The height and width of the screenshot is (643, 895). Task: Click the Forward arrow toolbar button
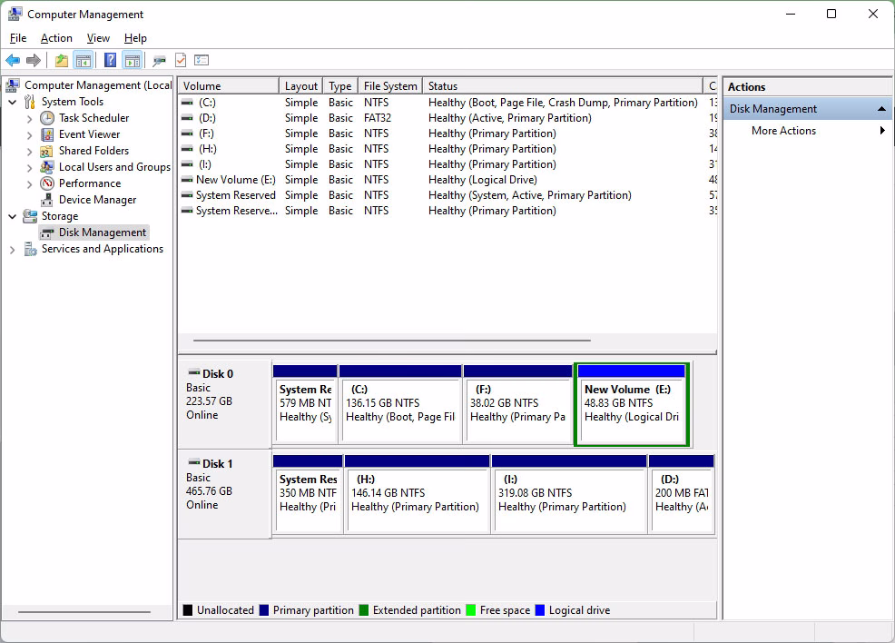(34, 60)
